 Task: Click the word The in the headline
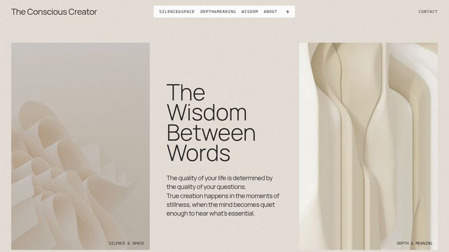(186, 92)
